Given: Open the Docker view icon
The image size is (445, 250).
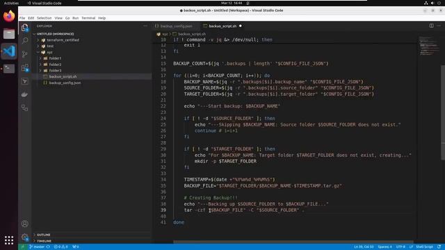Looking at the screenshot, I should [25, 94].
